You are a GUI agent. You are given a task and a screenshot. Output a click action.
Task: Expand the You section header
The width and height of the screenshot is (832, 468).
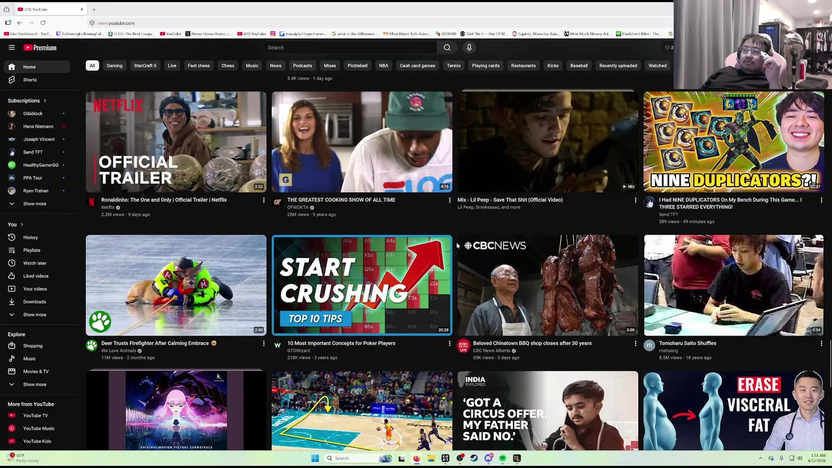(16, 224)
